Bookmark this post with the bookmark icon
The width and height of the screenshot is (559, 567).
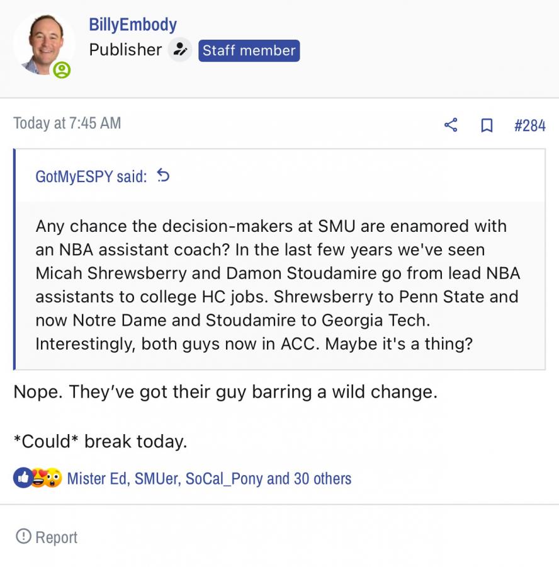point(487,125)
